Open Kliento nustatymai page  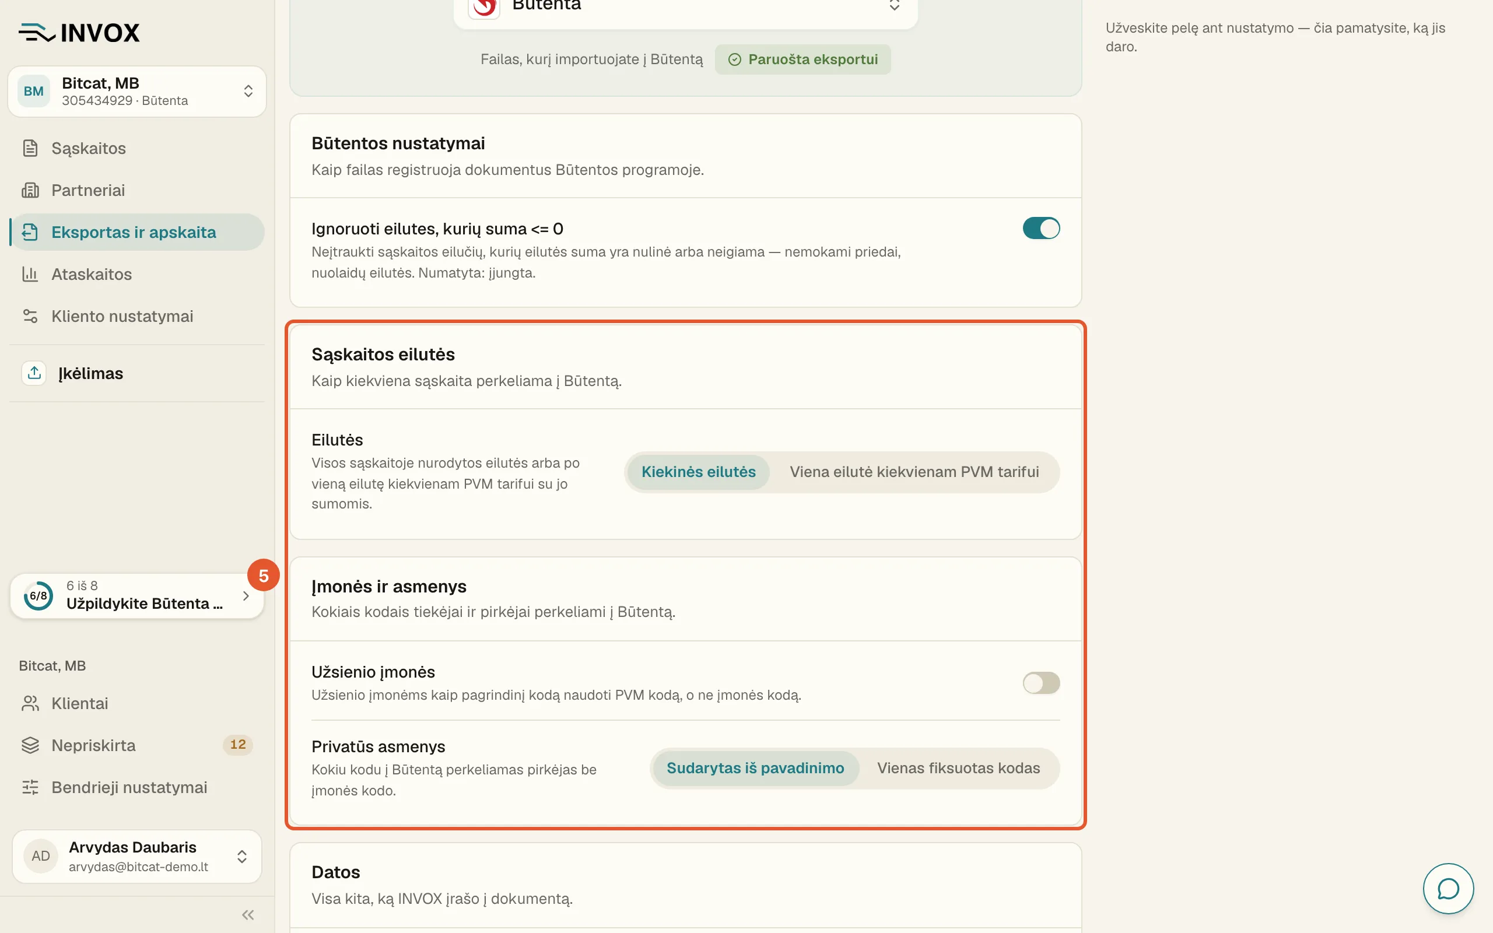137,316
